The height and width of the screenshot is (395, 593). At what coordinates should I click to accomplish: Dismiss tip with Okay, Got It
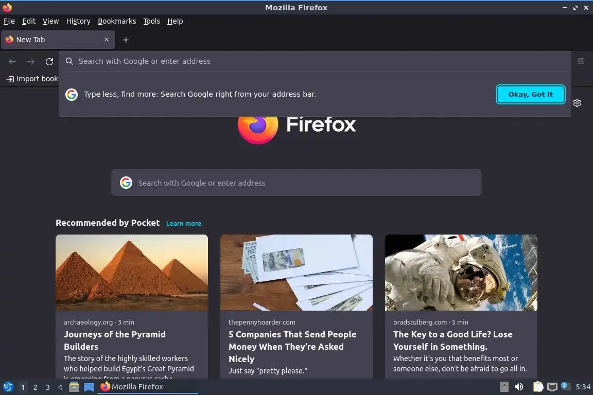530,95
